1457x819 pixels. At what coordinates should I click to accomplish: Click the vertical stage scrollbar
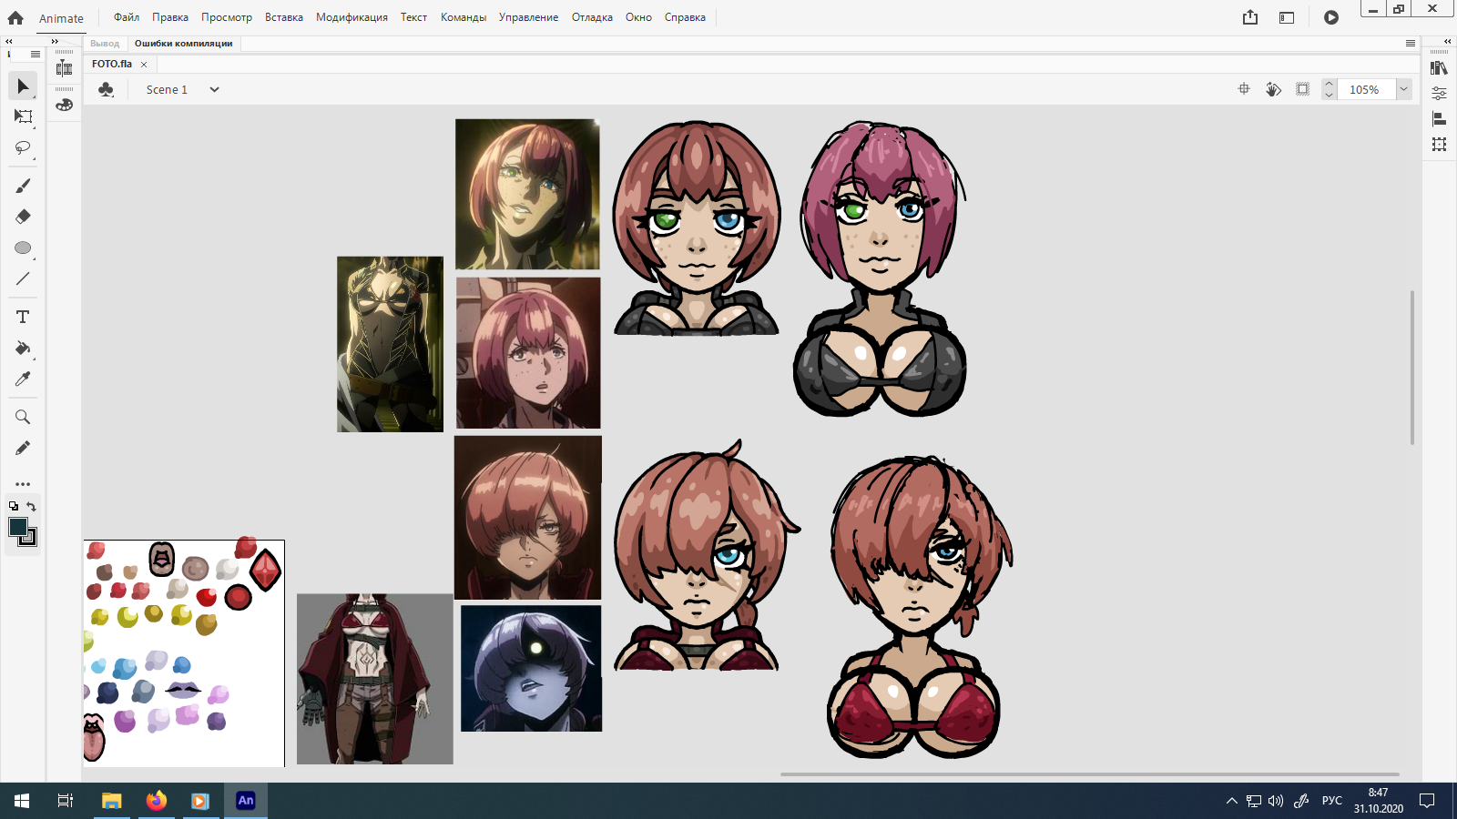(1412, 368)
